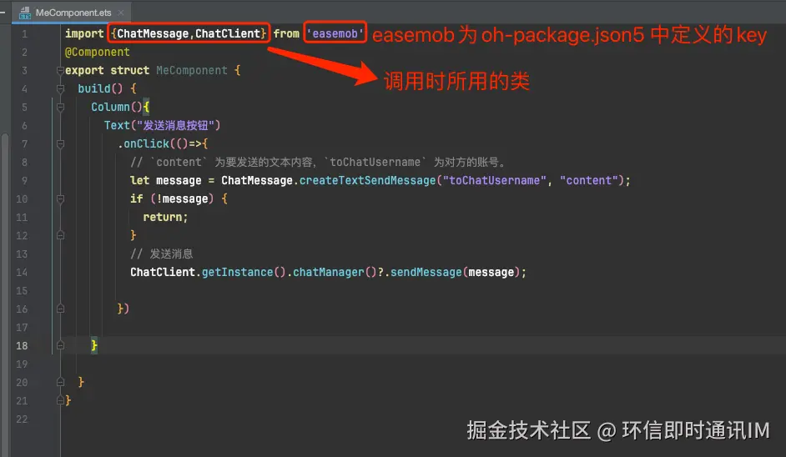Collapse the Column() fold marker

(60, 107)
